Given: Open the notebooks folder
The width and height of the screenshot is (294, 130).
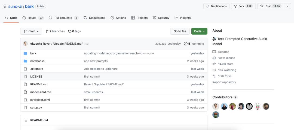Looking at the screenshot, I should tap(37, 61).
